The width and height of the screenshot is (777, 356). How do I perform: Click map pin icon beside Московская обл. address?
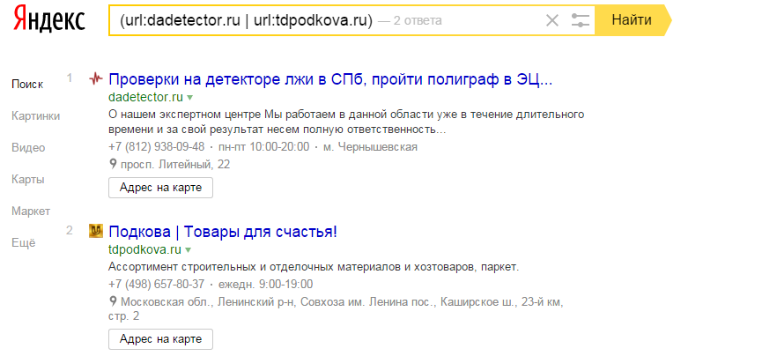point(113,301)
